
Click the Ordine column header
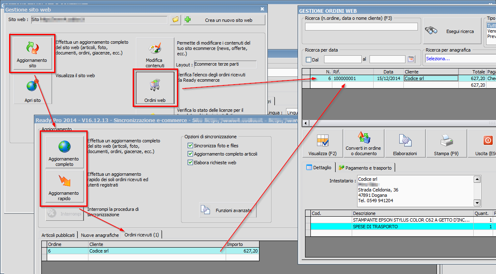[x=68, y=244]
